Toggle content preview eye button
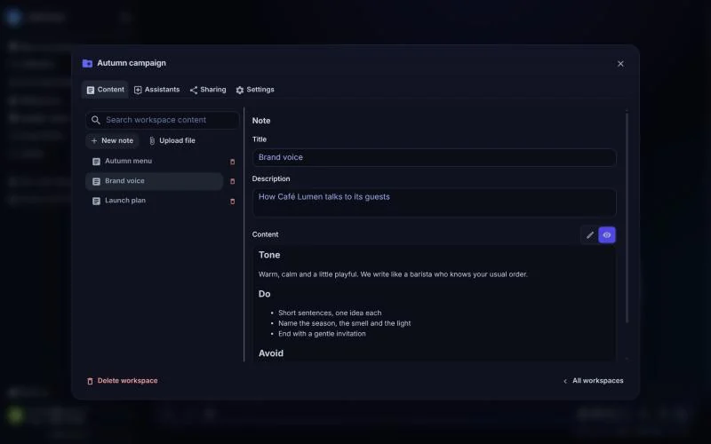The width and height of the screenshot is (711, 444). (x=607, y=235)
